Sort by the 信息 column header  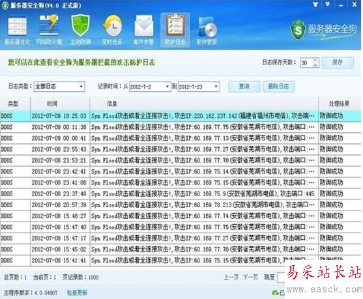click(204, 104)
